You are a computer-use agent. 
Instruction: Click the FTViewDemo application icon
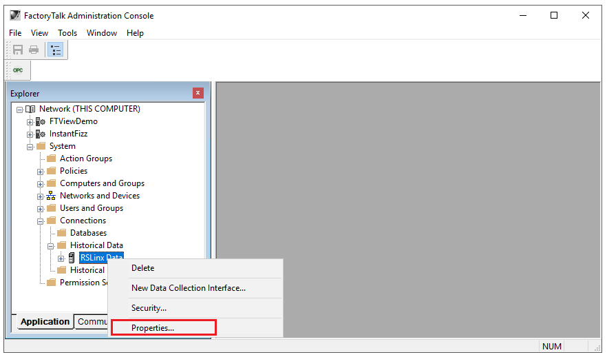pyautogui.click(x=41, y=122)
